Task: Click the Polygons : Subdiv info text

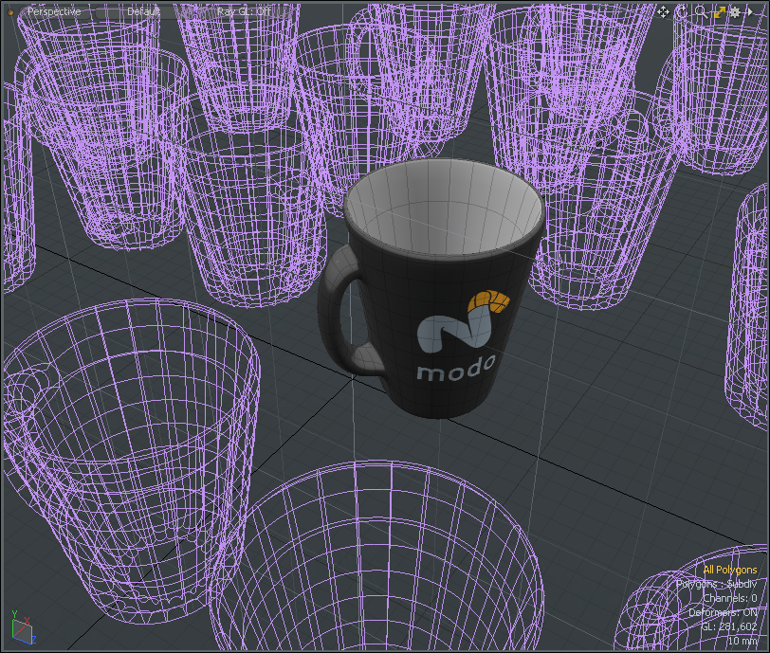Action: pyautogui.click(x=717, y=584)
